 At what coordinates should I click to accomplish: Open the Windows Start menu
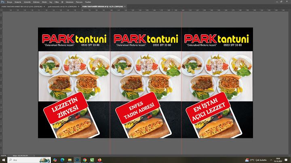point(3,160)
